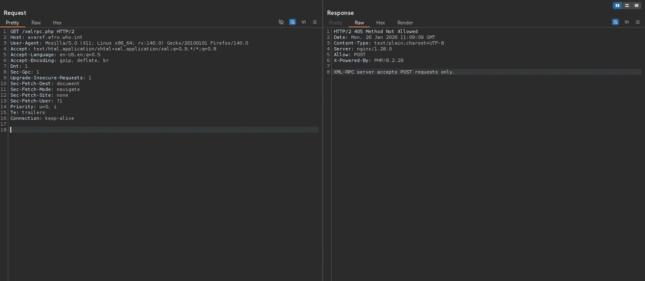Hide non-printable characters via the crossed-eye icon in Request
Viewport: 645px width, 281px height.
[x=281, y=22]
